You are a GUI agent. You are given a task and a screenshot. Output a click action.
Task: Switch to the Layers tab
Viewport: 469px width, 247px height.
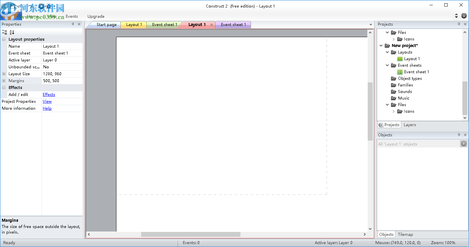click(x=409, y=124)
